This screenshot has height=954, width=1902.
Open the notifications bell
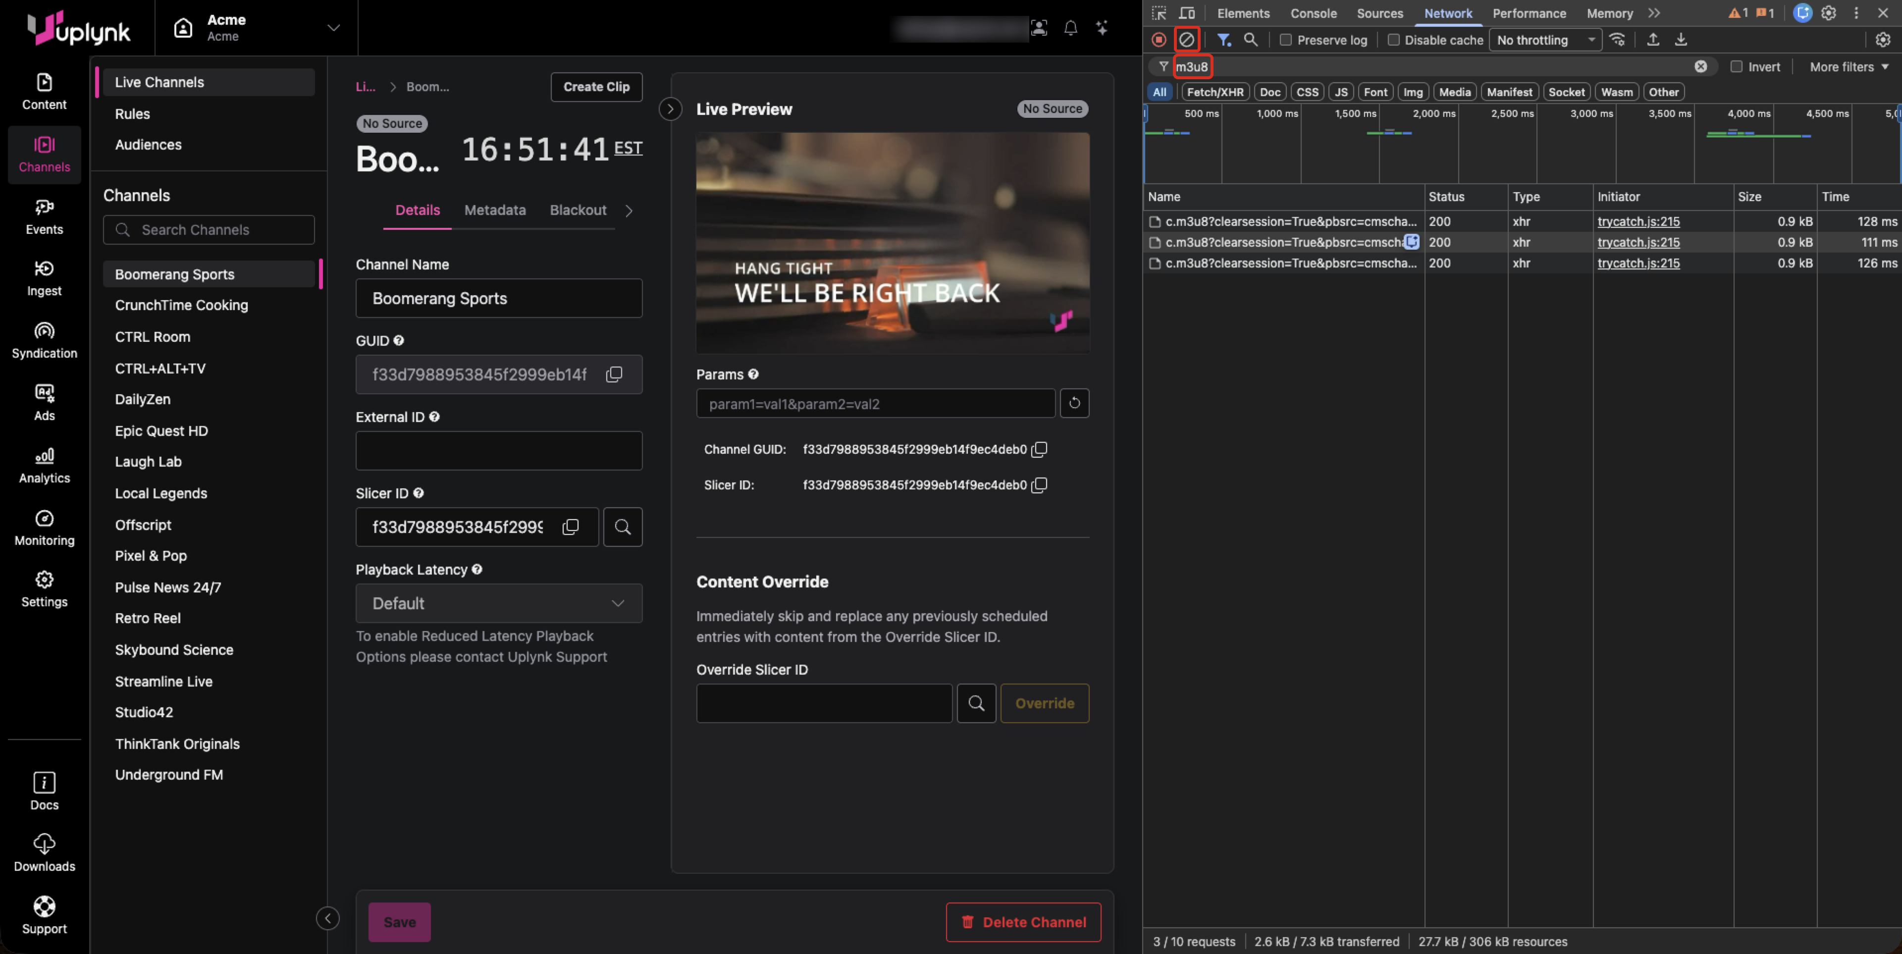(1070, 28)
